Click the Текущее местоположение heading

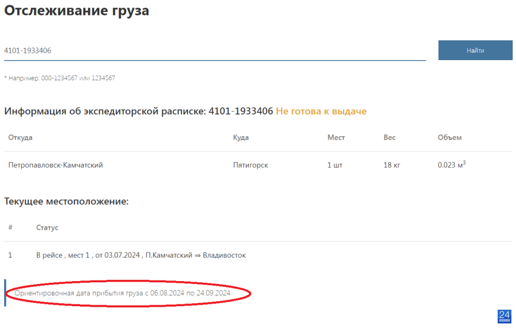pyautogui.click(x=66, y=201)
